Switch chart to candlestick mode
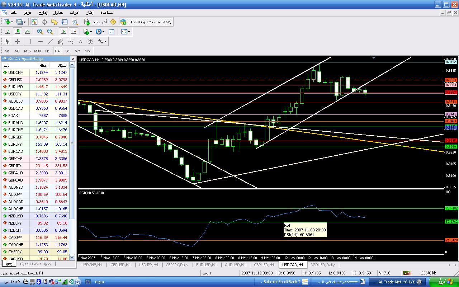 pos(17,32)
